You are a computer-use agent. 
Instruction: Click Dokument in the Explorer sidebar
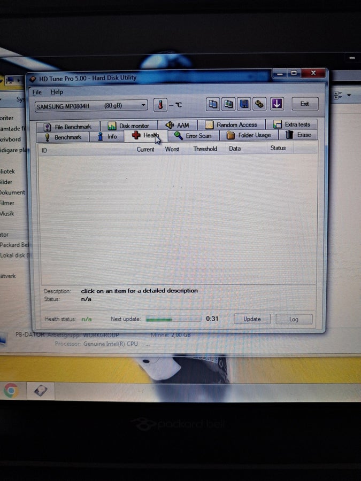pos(12,192)
